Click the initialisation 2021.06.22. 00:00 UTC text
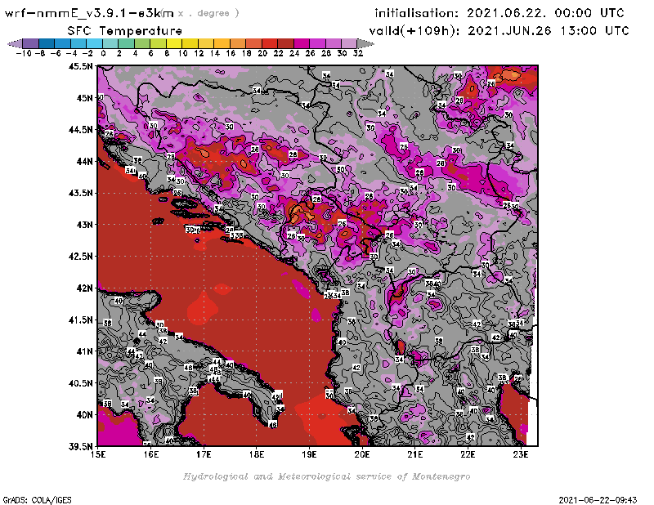 click(499, 13)
